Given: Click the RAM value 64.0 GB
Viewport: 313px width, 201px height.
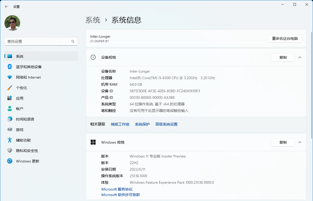Looking at the screenshot, I should [136, 84].
